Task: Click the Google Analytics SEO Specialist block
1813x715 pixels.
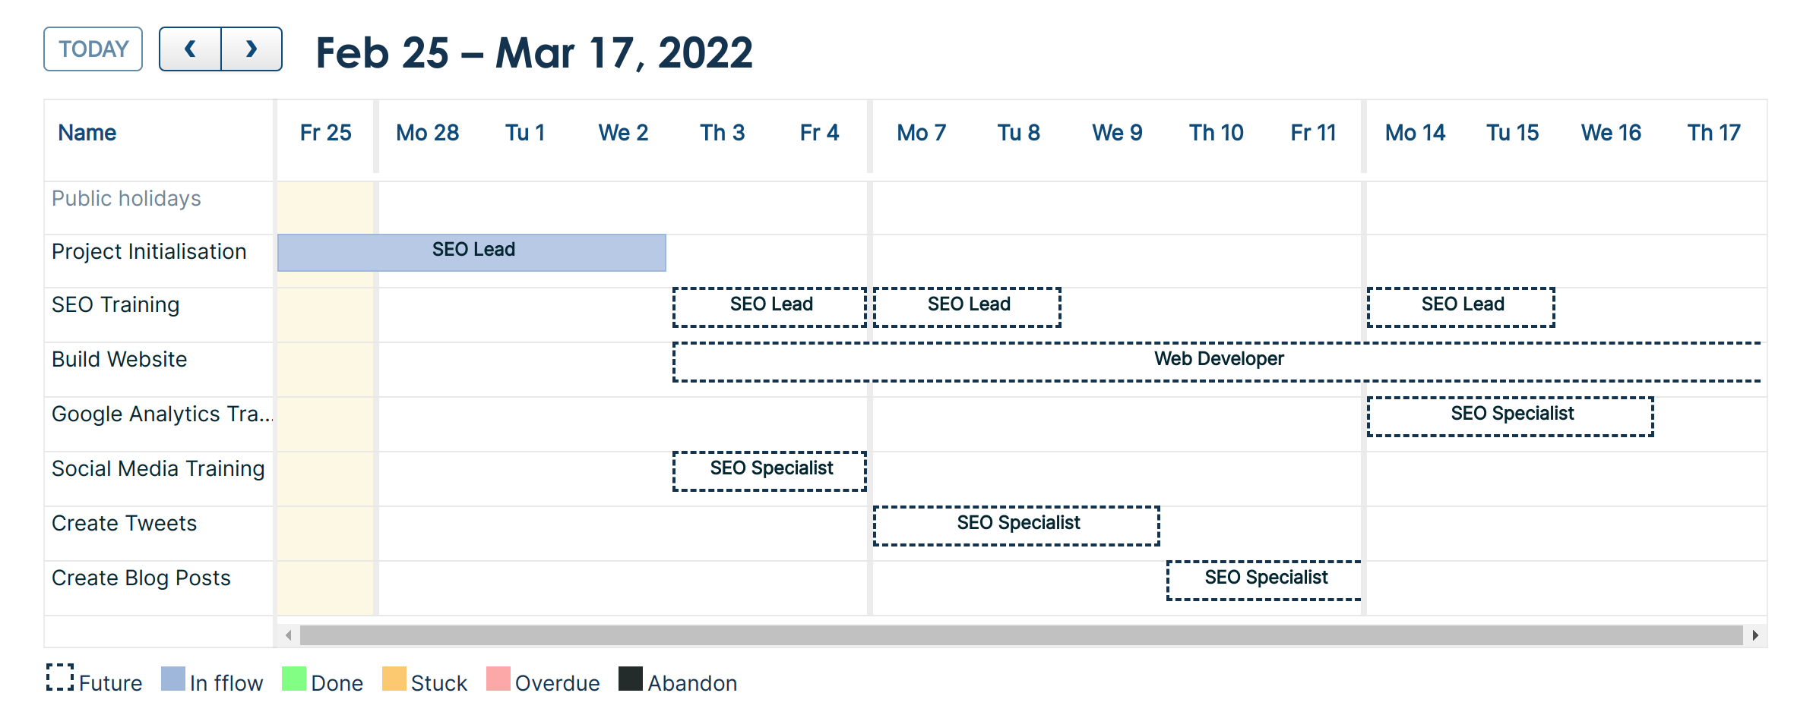Action: [1511, 417]
